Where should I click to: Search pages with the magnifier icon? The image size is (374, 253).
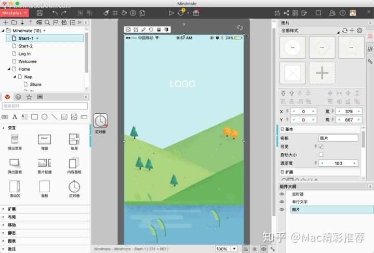click(47, 22)
